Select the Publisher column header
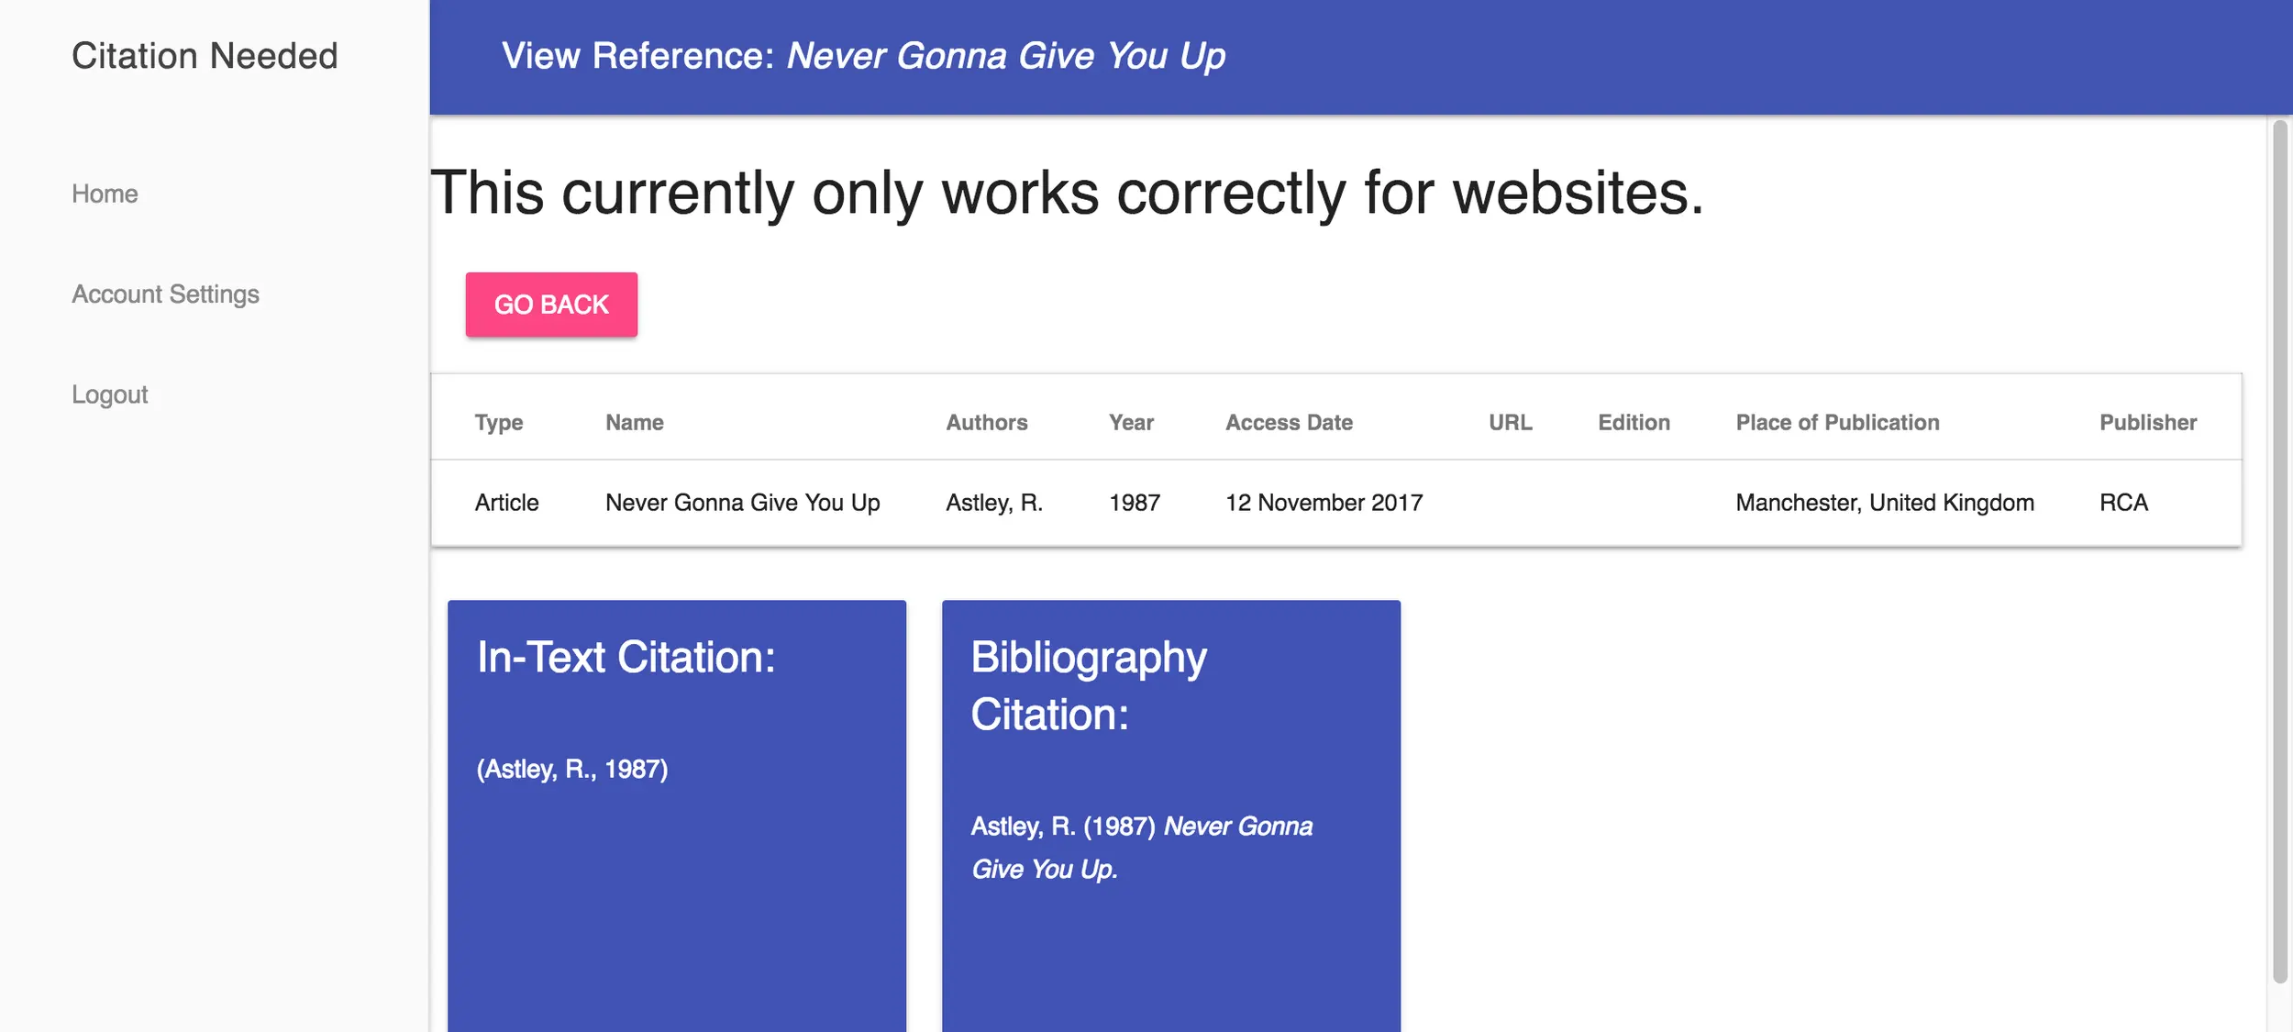 click(2149, 422)
